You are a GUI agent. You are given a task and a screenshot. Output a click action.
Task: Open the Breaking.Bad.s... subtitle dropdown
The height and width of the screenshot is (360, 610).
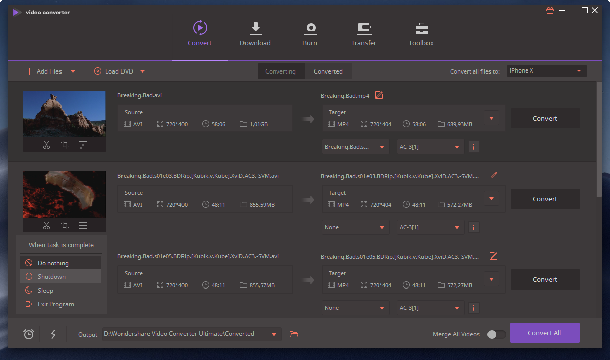click(x=355, y=147)
